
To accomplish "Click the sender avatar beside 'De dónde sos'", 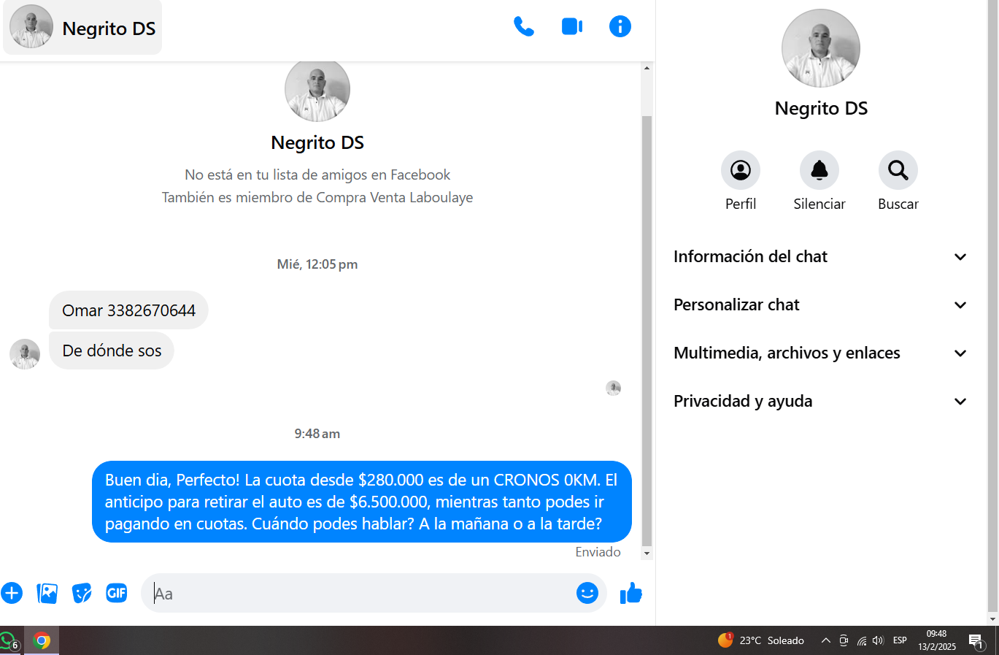I will click(x=25, y=354).
